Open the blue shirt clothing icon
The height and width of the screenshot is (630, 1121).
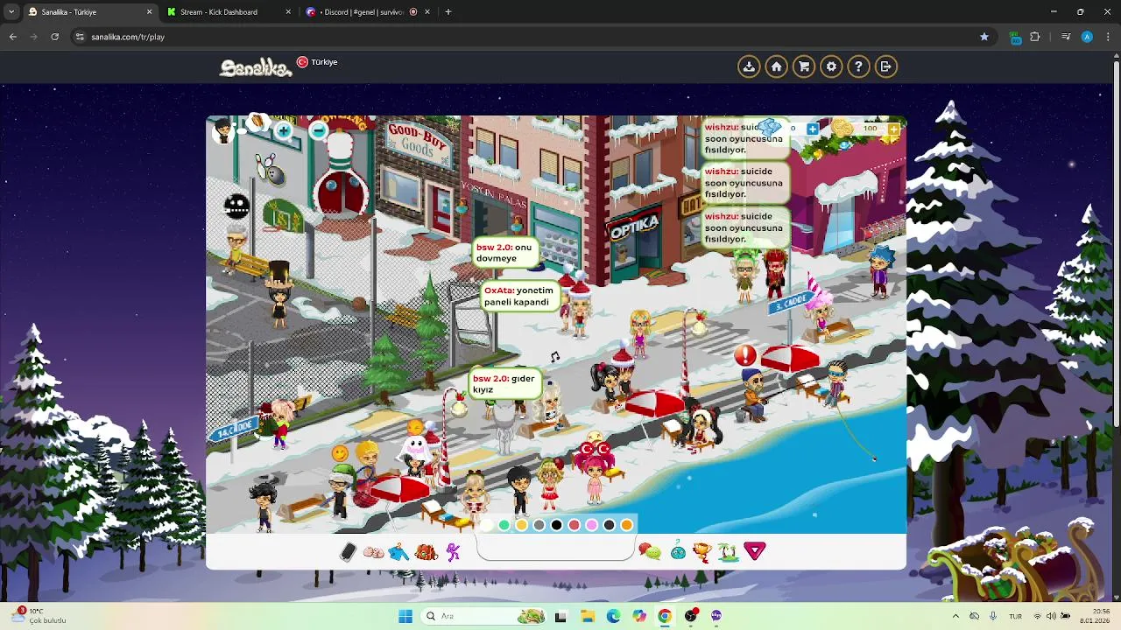coord(398,552)
